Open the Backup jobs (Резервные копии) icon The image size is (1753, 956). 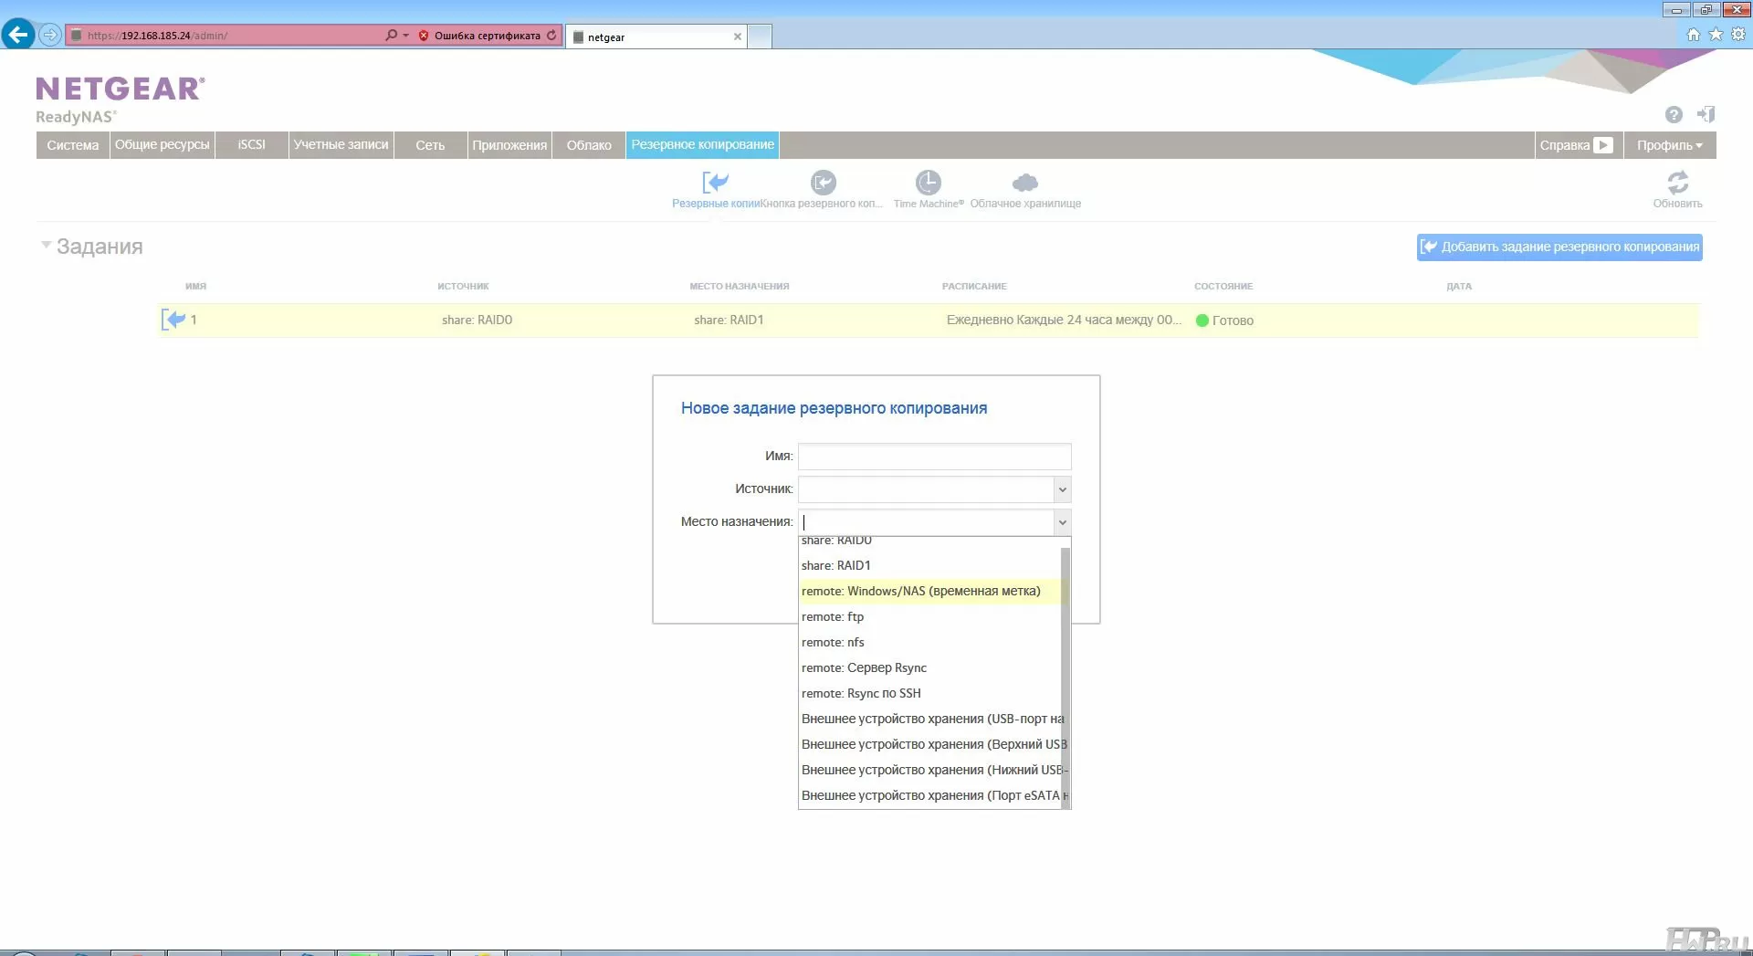click(715, 184)
